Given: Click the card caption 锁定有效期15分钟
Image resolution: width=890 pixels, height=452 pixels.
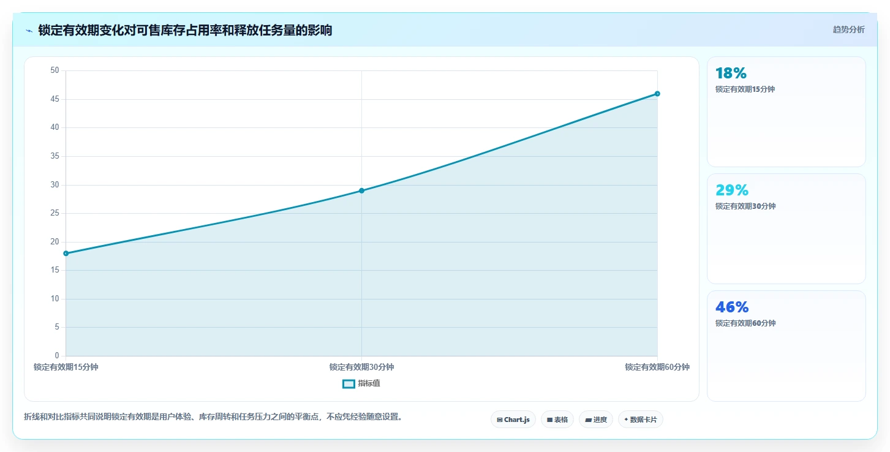Looking at the screenshot, I should 745,89.
